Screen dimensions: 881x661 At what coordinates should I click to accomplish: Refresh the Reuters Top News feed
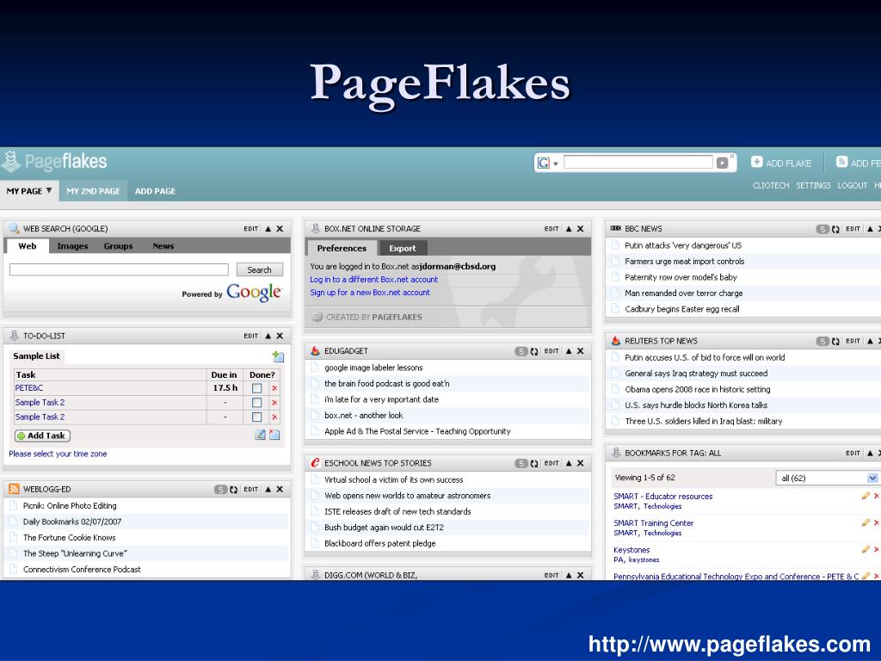click(835, 341)
